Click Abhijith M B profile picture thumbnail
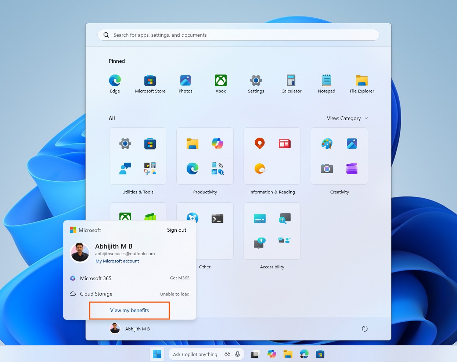 (x=80, y=253)
